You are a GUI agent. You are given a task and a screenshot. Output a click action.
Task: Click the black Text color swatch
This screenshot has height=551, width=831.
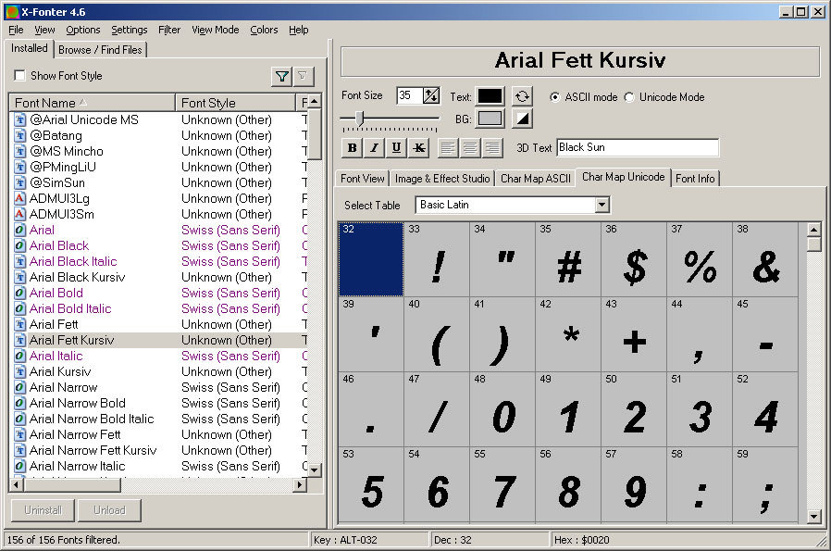click(x=490, y=96)
